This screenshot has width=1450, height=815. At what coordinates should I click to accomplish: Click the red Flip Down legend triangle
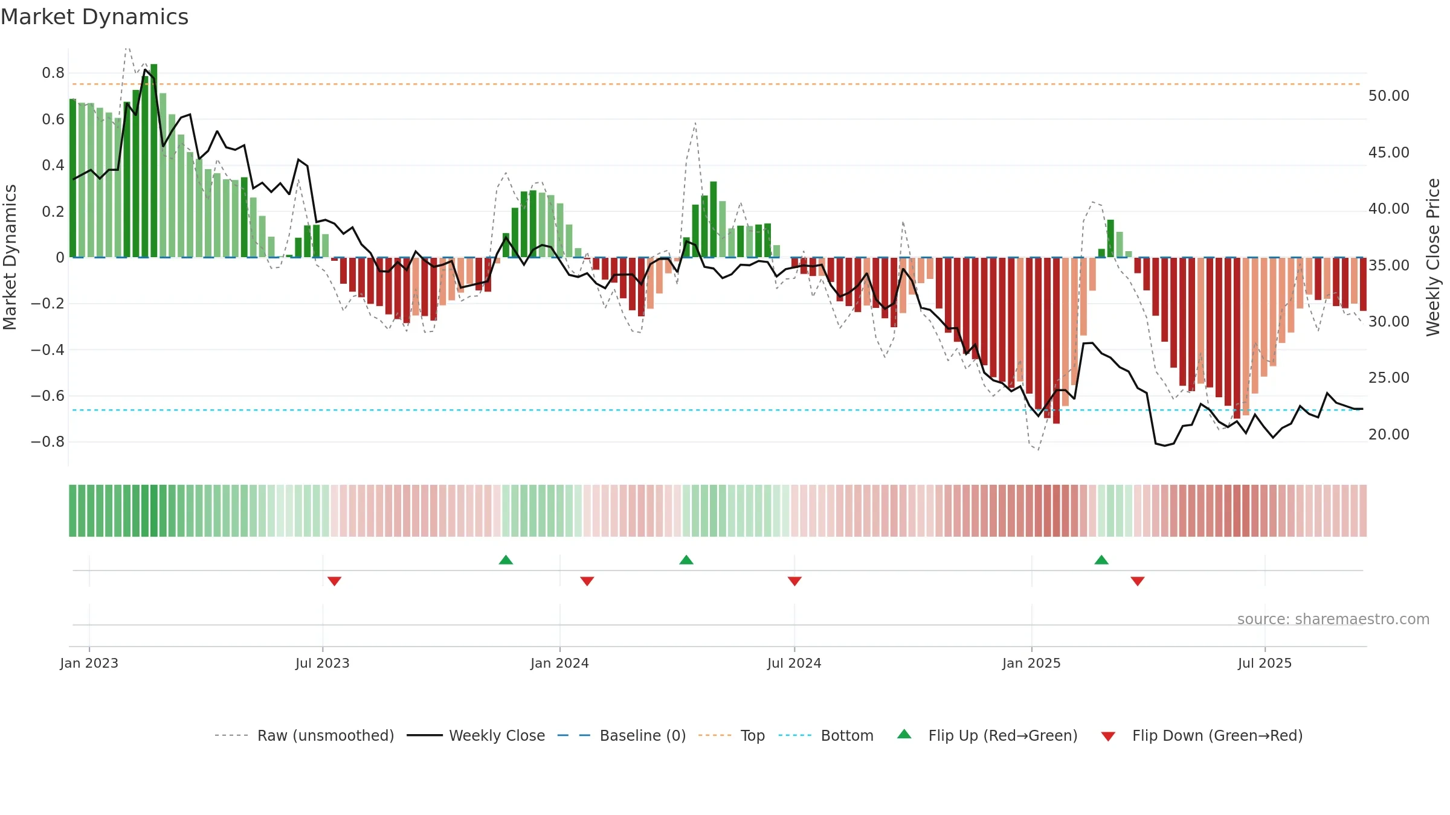pyautogui.click(x=1108, y=737)
